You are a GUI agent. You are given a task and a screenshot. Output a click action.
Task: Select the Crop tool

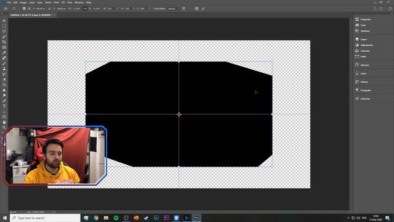click(x=4, y=42)
